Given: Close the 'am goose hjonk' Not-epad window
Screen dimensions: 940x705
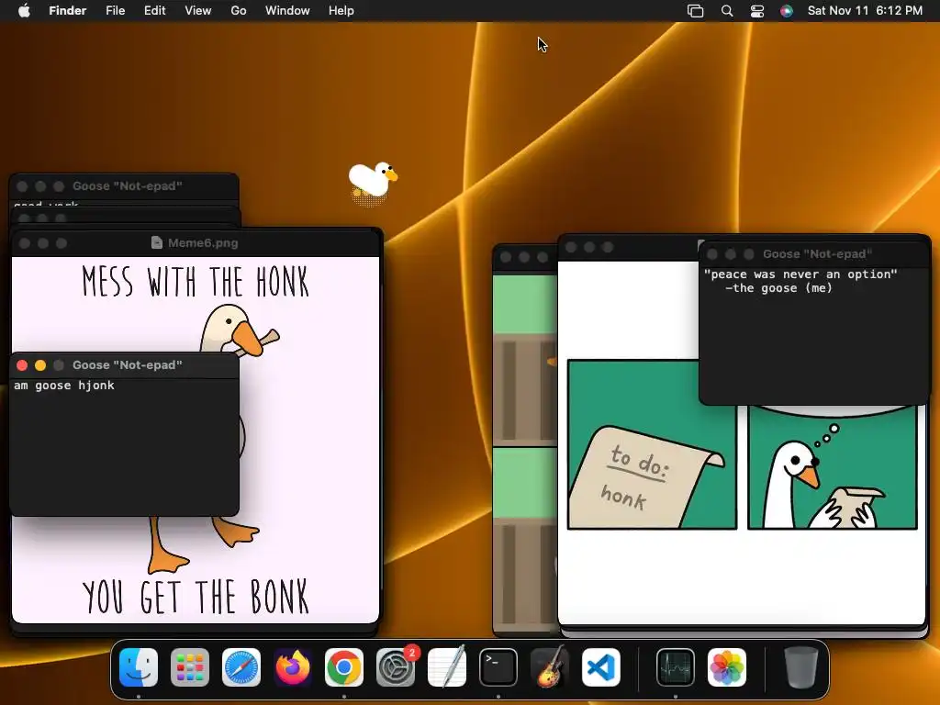Looking at the screenshot, I should tap(22, 365).
